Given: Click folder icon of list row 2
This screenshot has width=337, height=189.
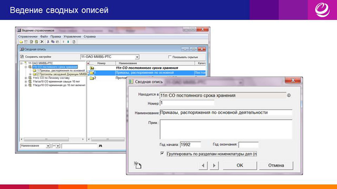Looking at the screenshot, I should point(92,78).
